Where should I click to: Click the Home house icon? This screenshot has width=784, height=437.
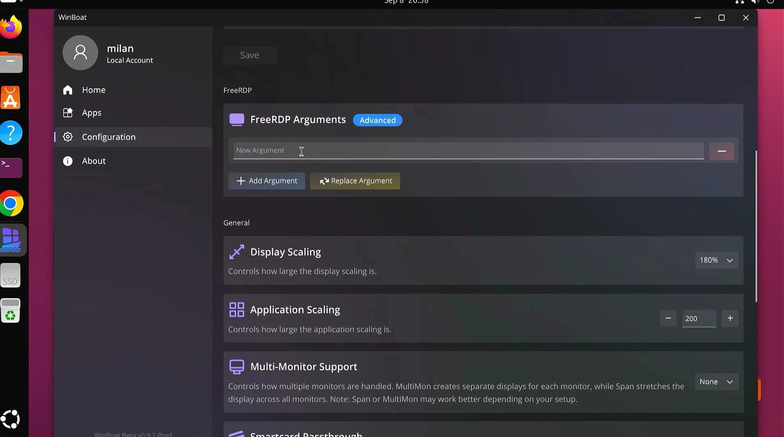tap(68, 90)
